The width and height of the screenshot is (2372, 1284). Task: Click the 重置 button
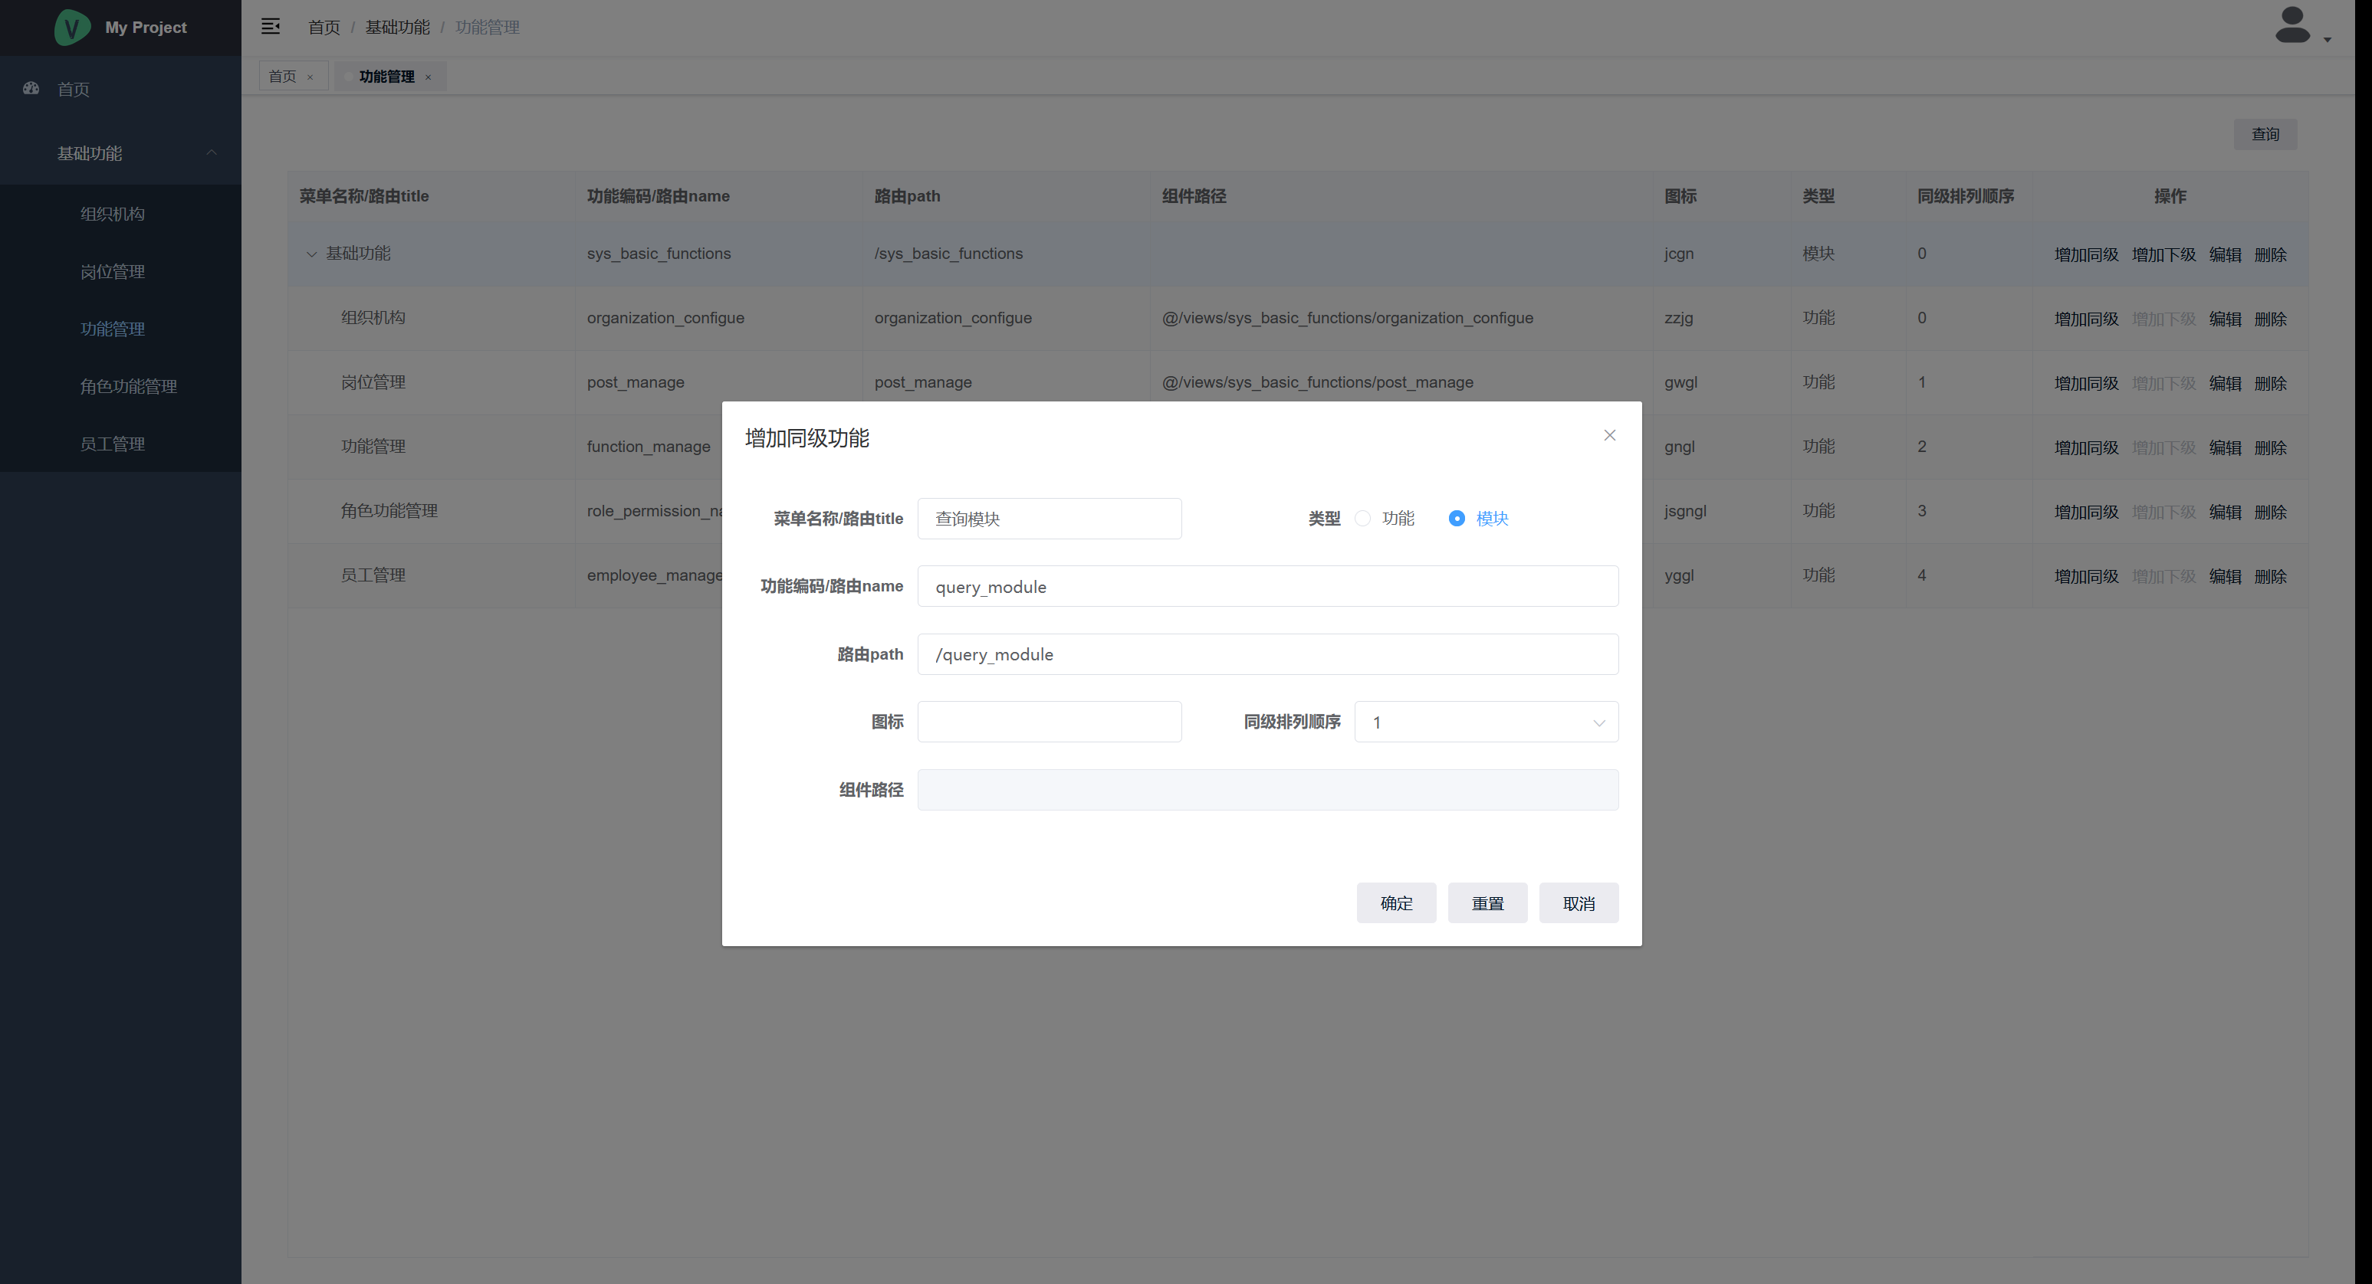[1487, 903]
